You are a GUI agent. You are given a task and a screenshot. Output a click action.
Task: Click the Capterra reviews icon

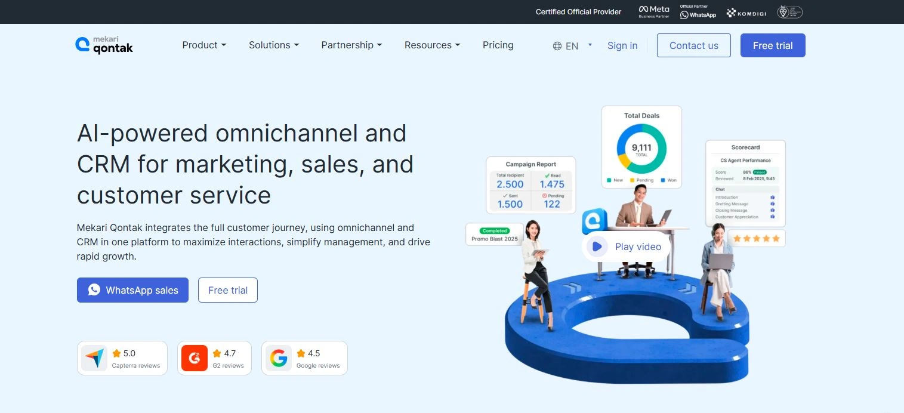click(x=94, y=358)
